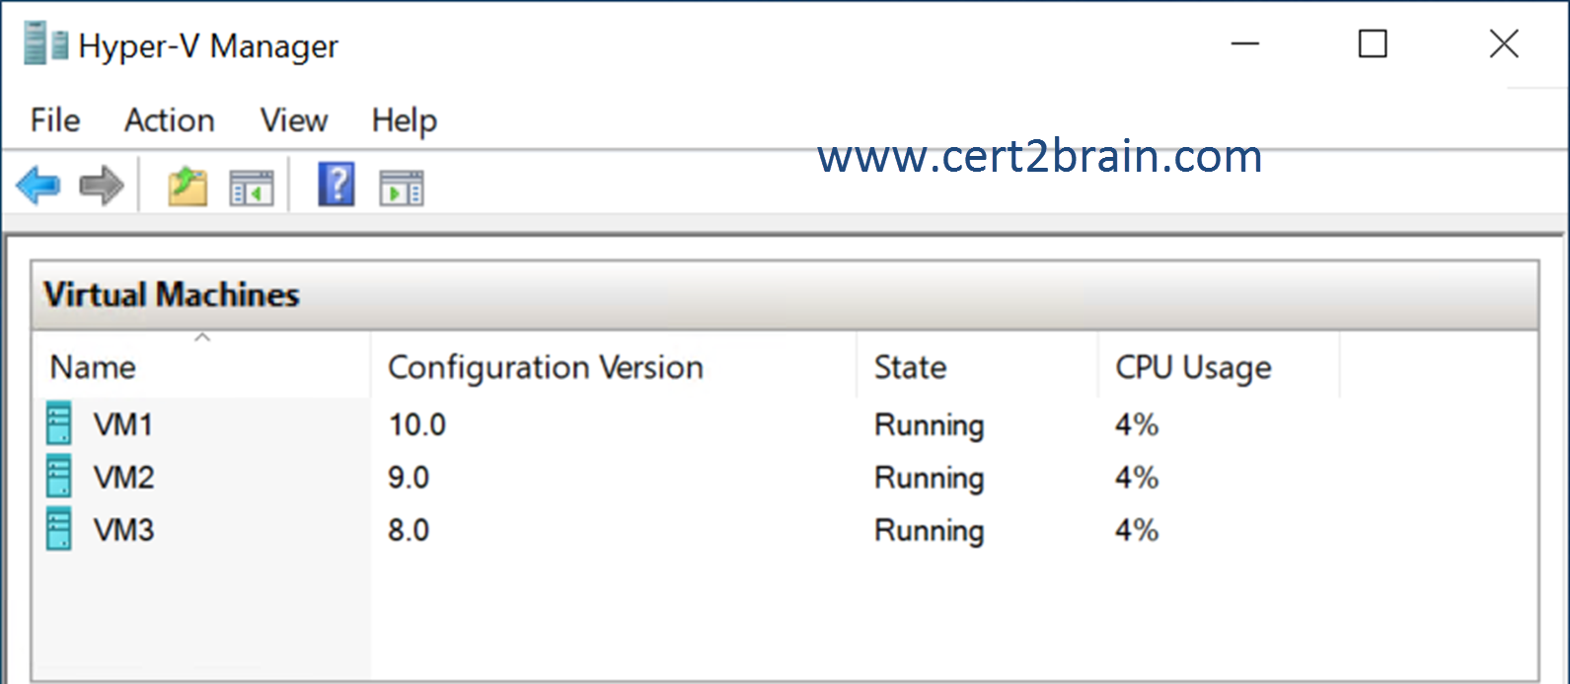Viewport: 1570px width, 684px height.
Task: Click the VM1 virtual machine icon
Action: pyautogui.click(x=60, y=423)
